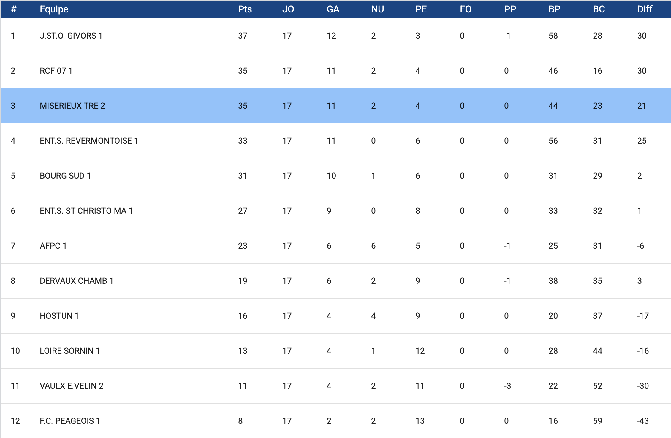671x438 pixels.
Task: Click the # rank column header
Action: [14, 9]
